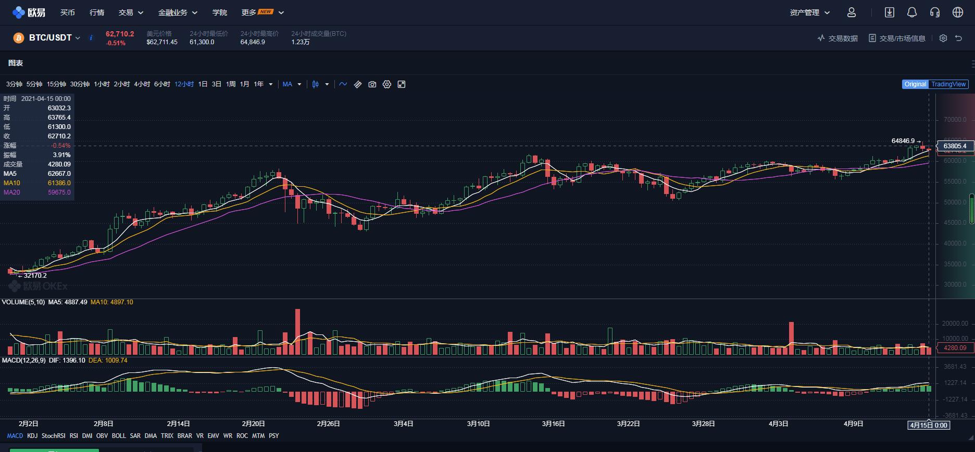The image size is (975, 452).
Task: Select the OBV indicator
Action: [x=102, y=436]
